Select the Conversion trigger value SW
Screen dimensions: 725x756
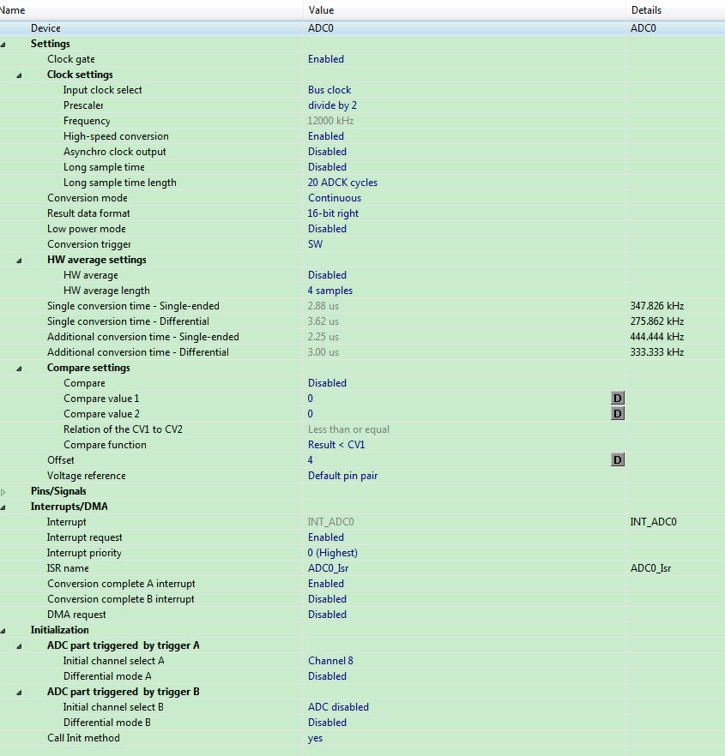[x=315, y=244]
